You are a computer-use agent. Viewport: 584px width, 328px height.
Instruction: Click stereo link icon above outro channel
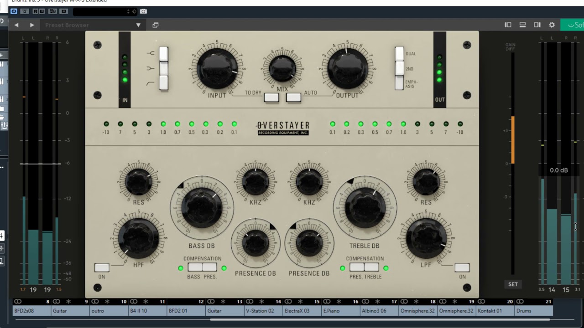(95, 302)
